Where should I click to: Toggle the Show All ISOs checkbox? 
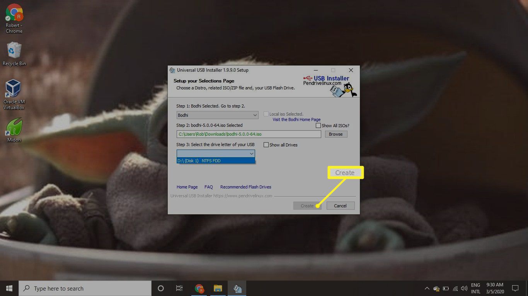[318, 126]
